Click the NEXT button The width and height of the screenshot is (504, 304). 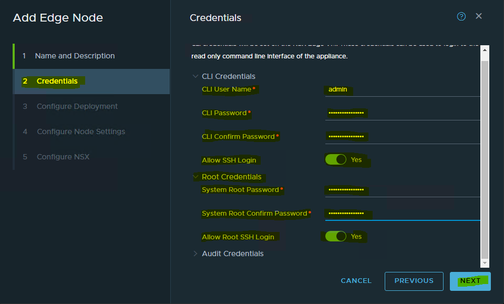470,281
